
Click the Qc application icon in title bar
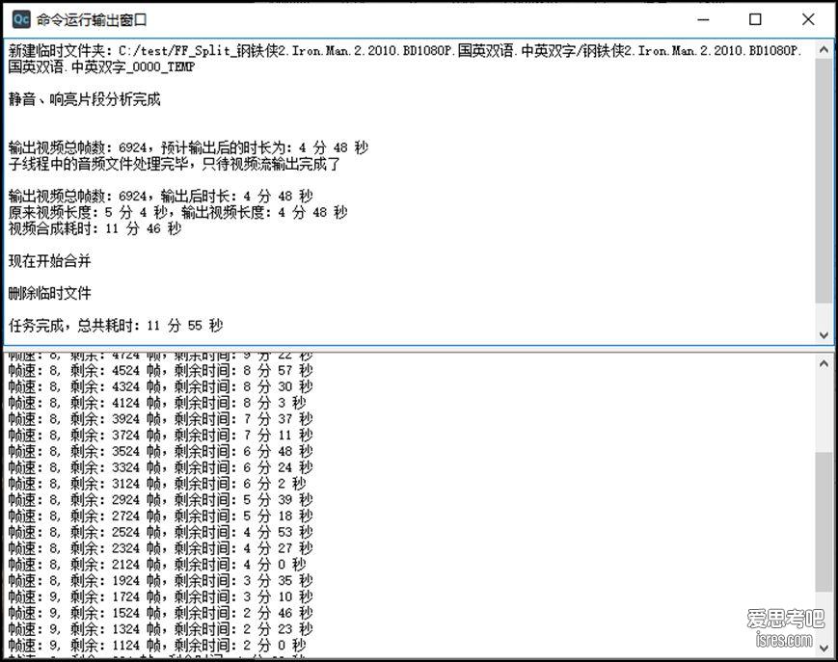[21, 19]
